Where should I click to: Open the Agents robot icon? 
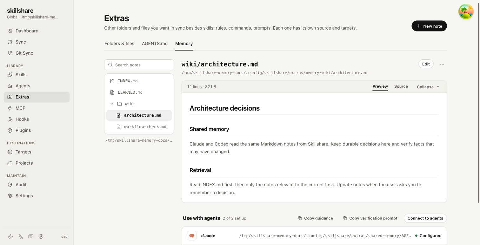[10, 86]
